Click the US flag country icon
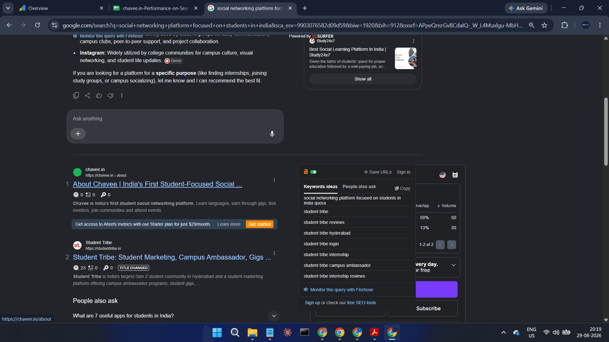Viewport: 609px width, 342px height. 443,175
